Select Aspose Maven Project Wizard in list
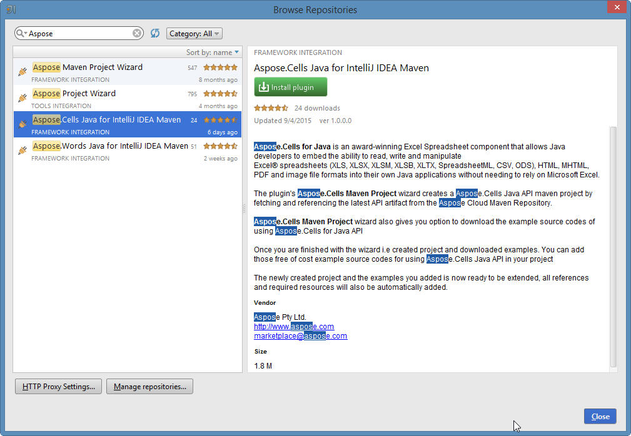 pos(128,72)
